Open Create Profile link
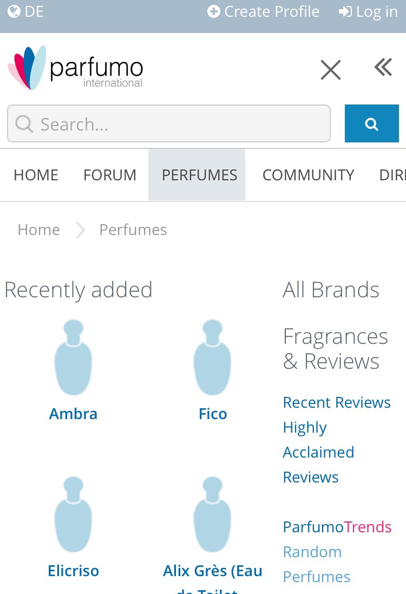Image resolution: width=406 pixels, height=594 pixels. (x=264, y=12)
